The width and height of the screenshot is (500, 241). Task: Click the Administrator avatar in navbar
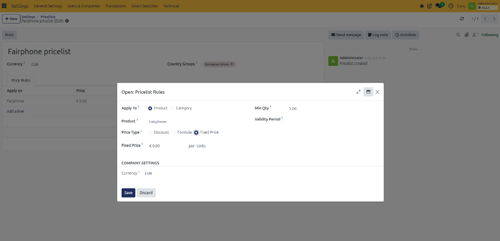472,6
